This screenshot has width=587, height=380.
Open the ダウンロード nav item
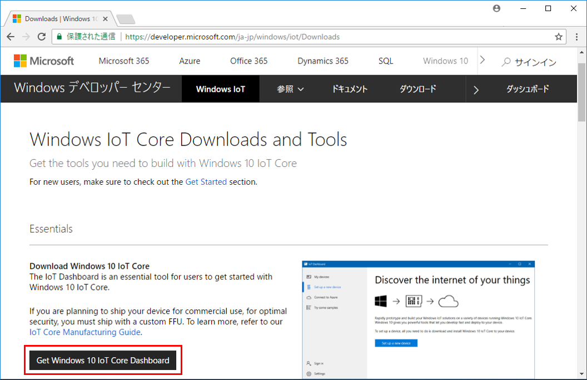418,89
